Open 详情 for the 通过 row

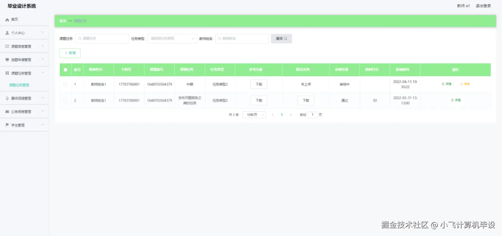456,100
